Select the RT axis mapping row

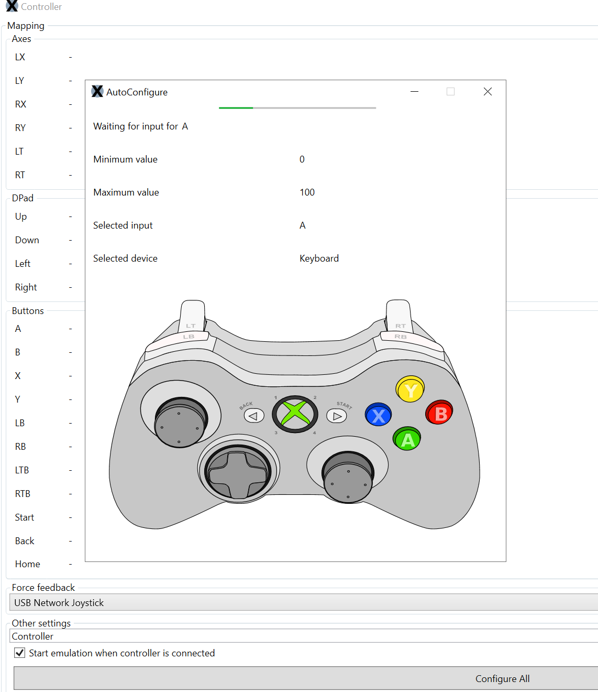coord(45,175)
